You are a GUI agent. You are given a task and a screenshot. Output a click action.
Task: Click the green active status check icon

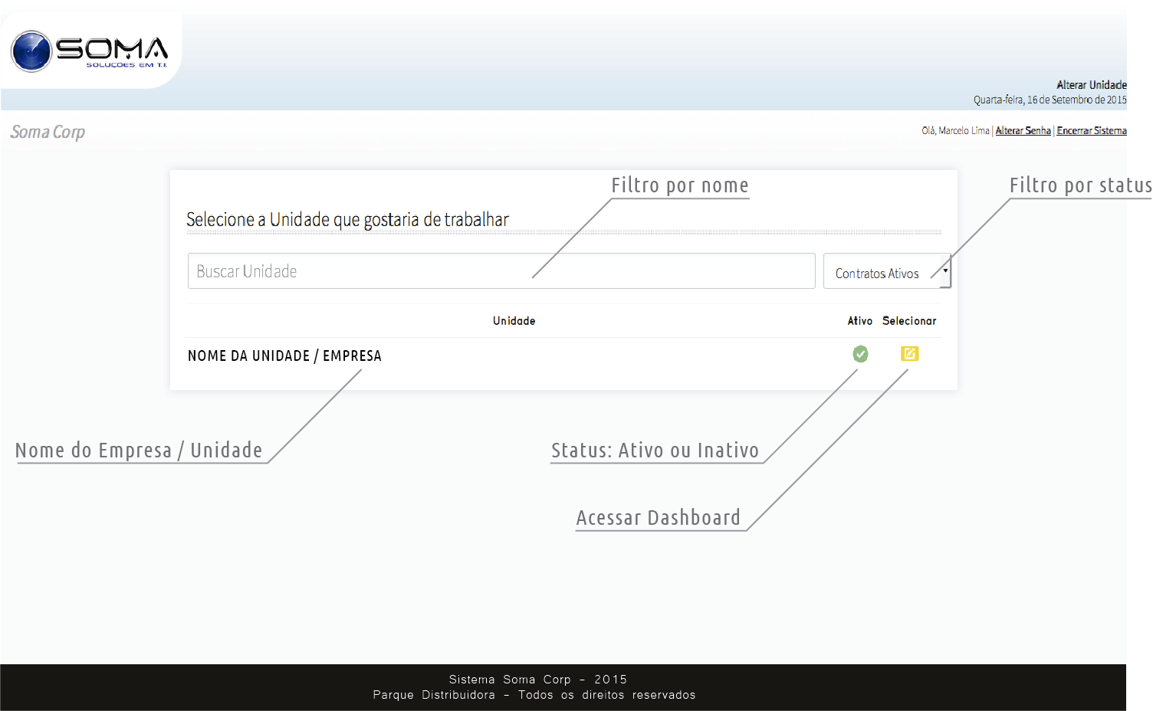point(860,354)
